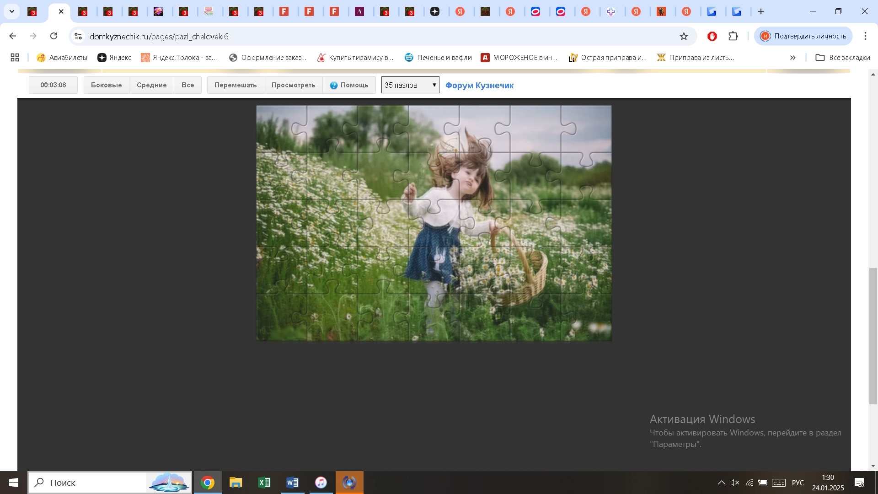Open the apps grid in bookmarks bar
Viewport: 878px width, 494px height.
[15, 57]
